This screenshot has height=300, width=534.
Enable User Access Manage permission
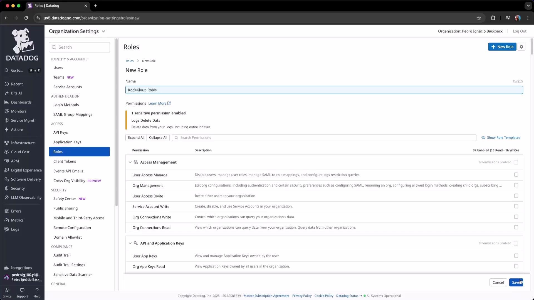click(x=516, y=175)
